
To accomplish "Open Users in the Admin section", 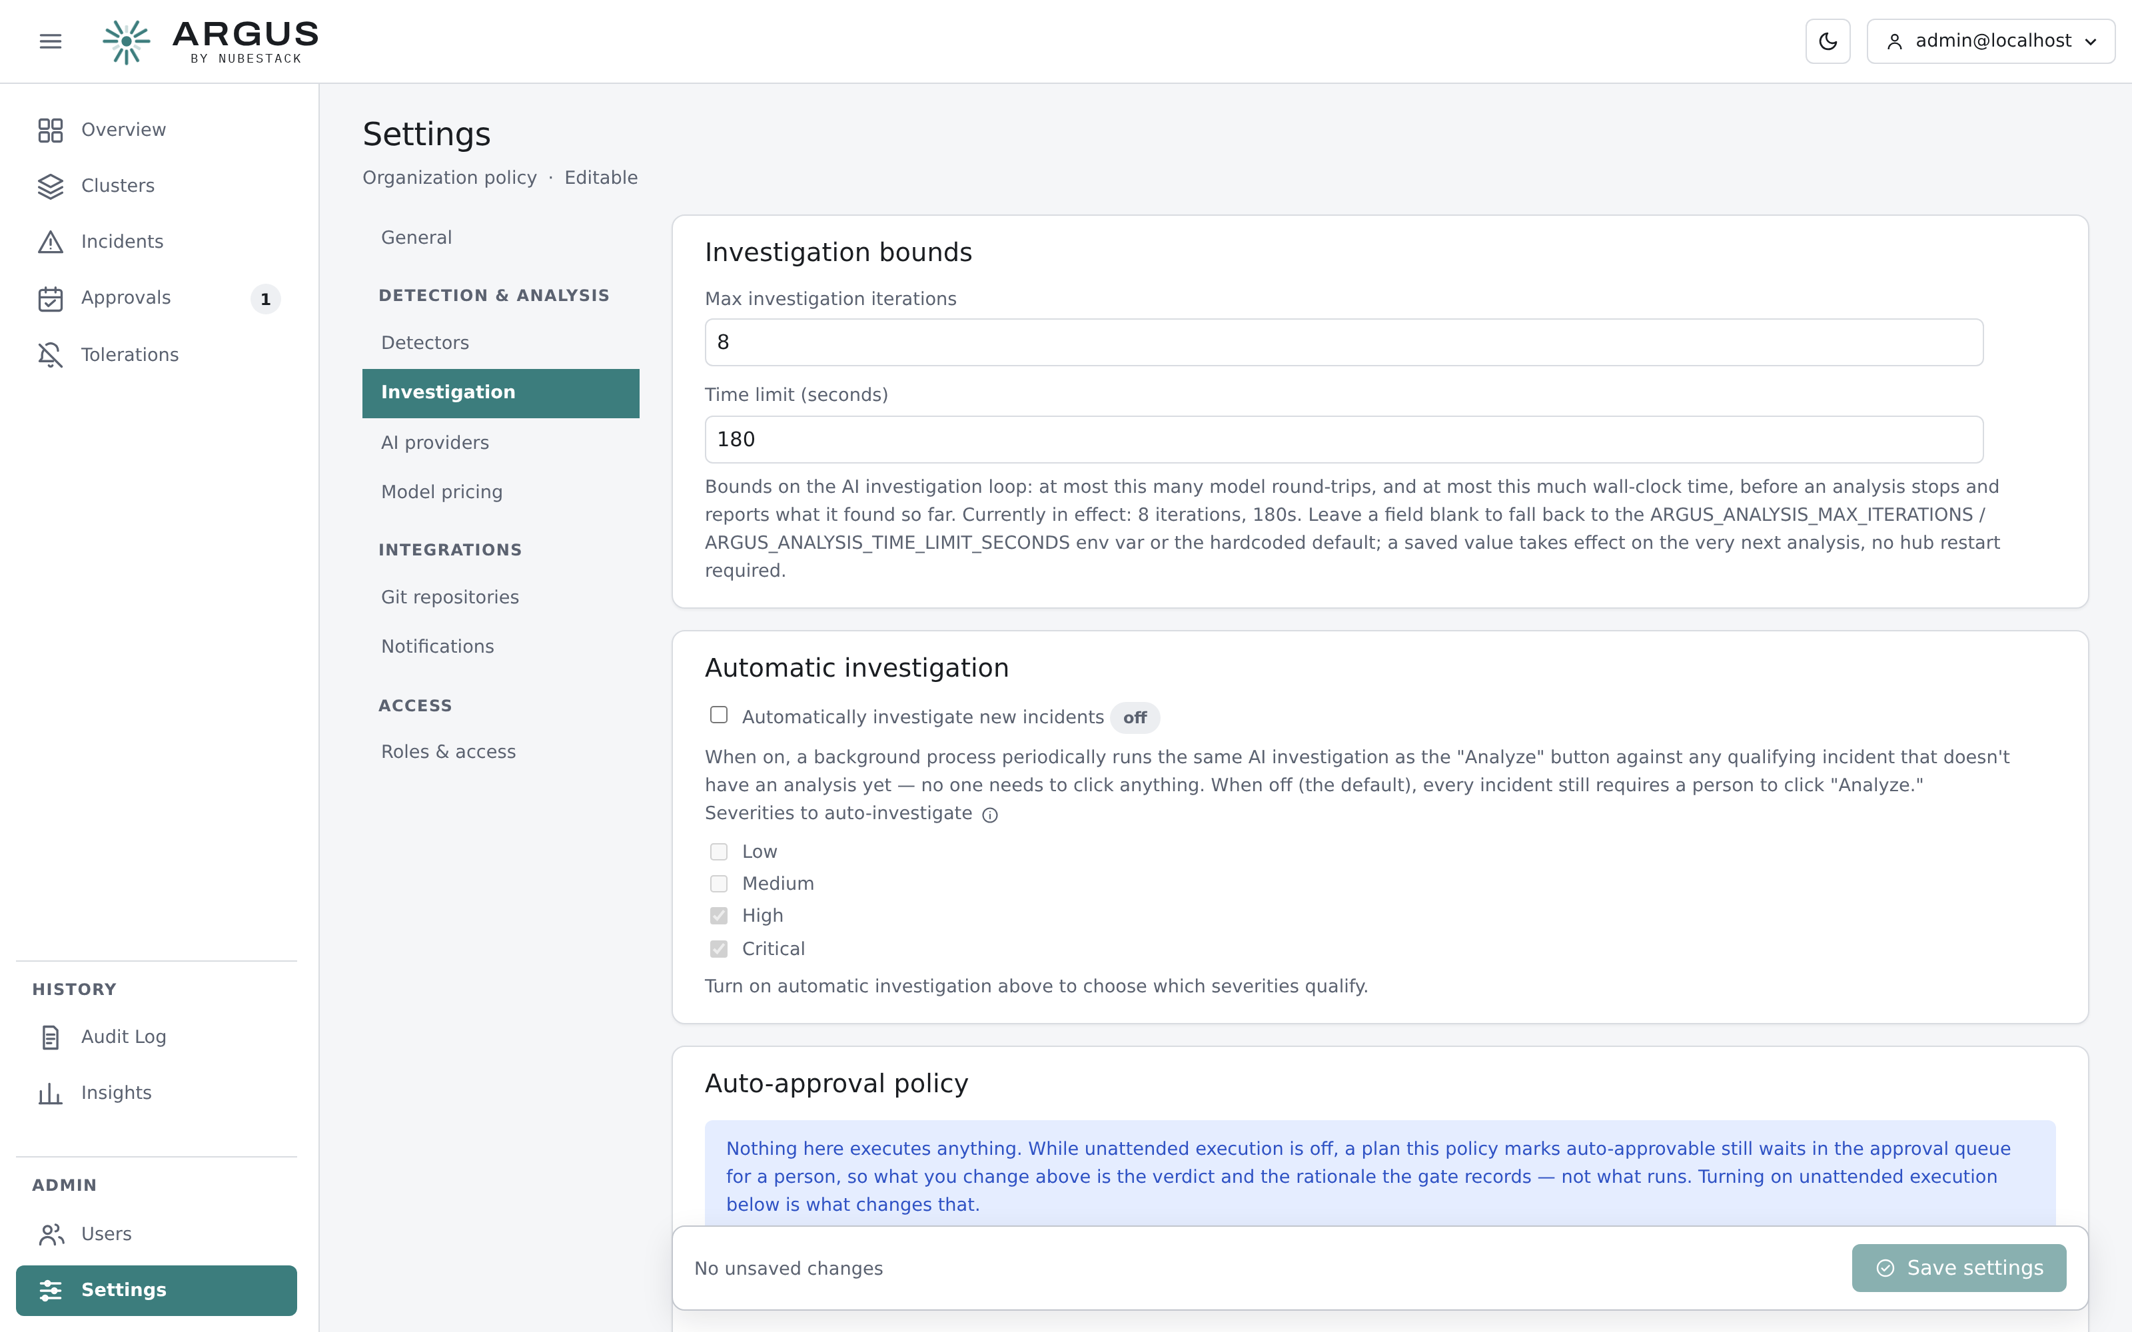I will click(x=156, y=1234).
